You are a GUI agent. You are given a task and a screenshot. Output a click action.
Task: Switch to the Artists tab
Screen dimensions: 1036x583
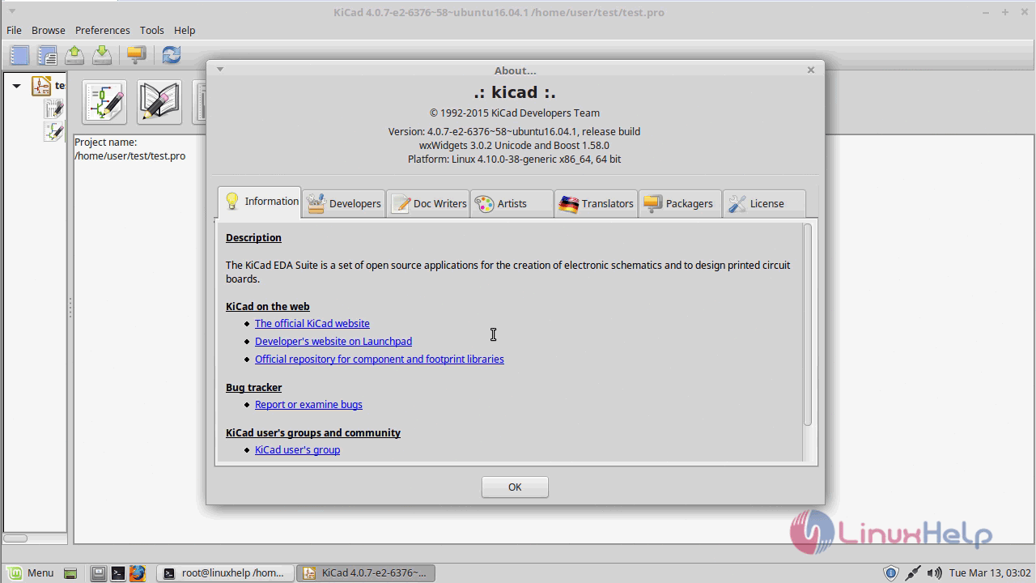(512, 203)
